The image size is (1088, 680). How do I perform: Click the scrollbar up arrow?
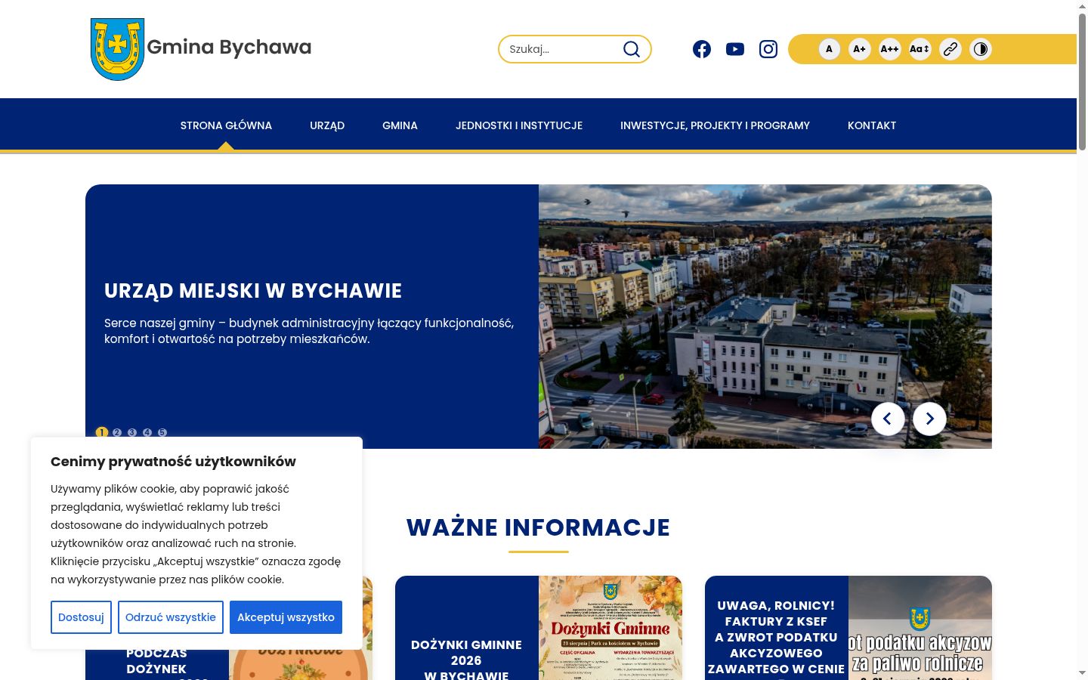click(1082, 6)
